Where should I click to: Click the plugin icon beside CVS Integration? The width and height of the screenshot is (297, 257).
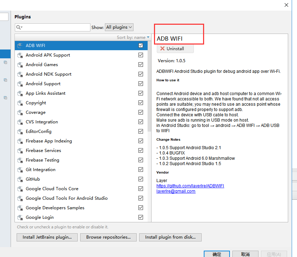coord(20,122)
